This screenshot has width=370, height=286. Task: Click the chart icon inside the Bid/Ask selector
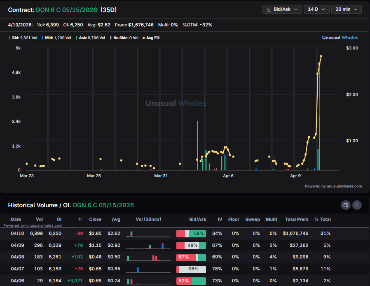coord(268,9)
